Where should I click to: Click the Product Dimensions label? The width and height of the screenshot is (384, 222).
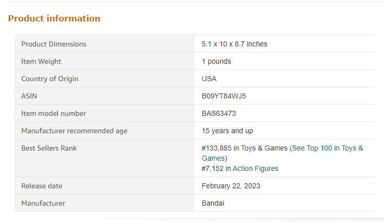point(54,44)
